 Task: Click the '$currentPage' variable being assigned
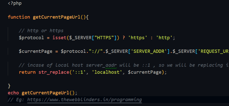(36, 51)
